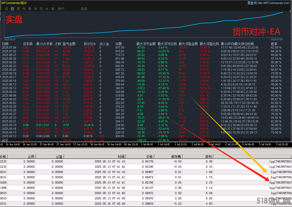Open the 轨迹 track tab
The image size is (292, 207).
(x=84, y=9)
